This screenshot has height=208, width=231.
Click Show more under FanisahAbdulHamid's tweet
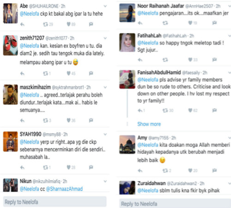[149, 124]
